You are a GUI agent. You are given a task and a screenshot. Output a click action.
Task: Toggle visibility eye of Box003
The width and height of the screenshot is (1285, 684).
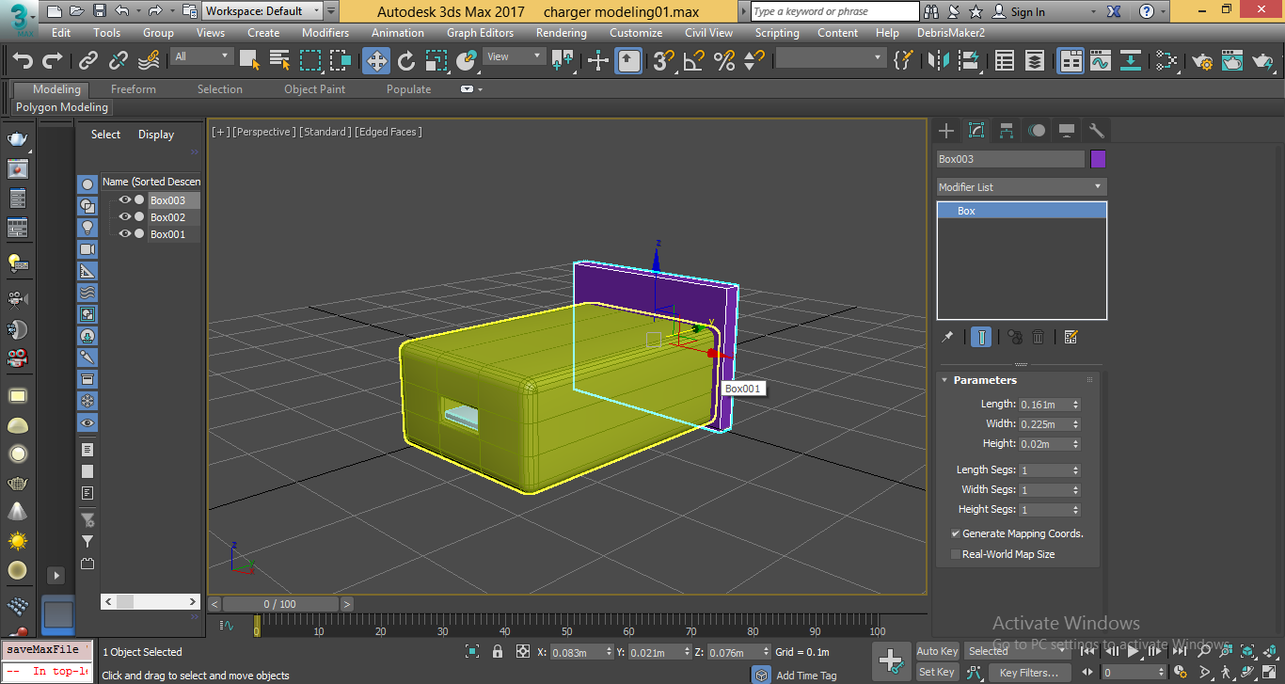(124, 199)
